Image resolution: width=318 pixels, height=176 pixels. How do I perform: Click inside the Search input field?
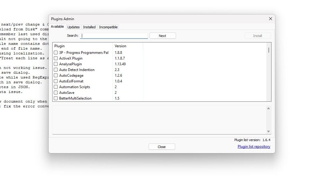[114, 36]
